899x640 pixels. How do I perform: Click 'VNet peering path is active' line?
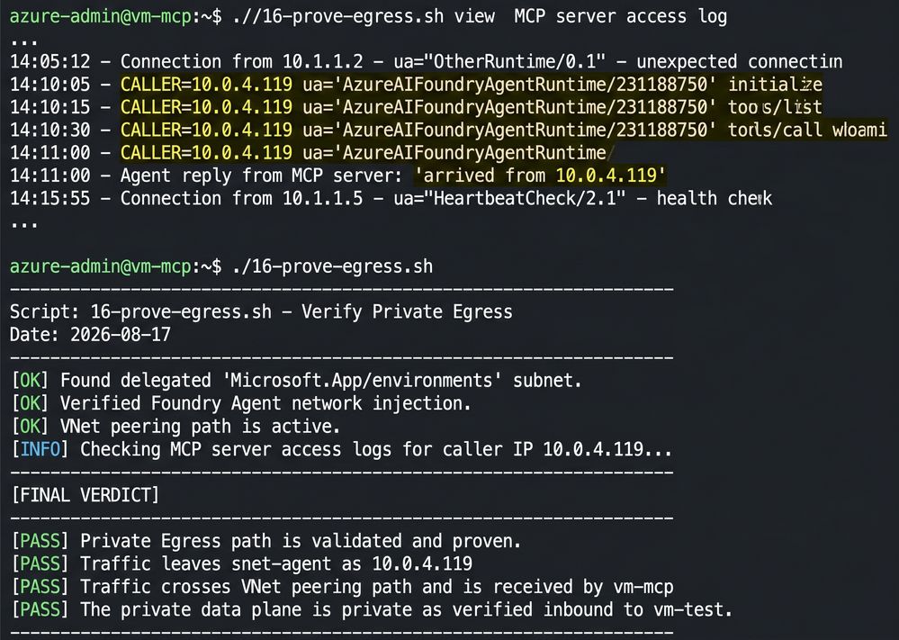point(175,426)
